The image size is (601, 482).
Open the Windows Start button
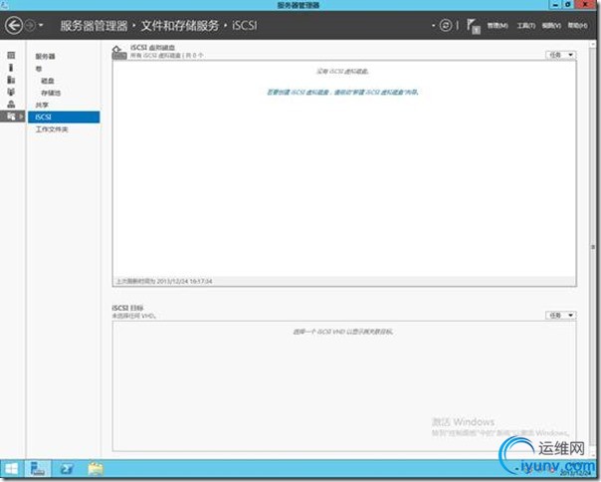point(12,469)
